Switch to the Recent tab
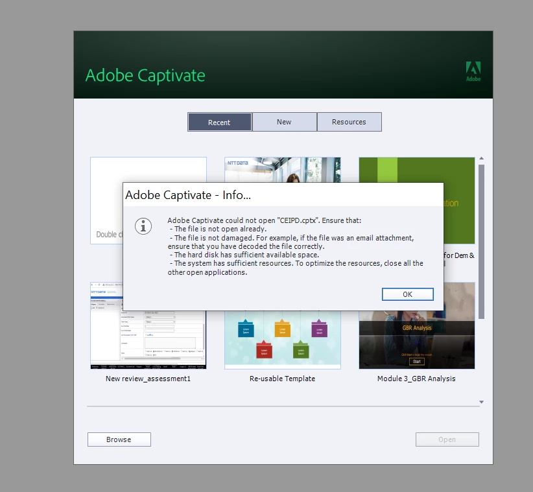The image size is (533, 492). pyautogui.click(x=220, y=122)
